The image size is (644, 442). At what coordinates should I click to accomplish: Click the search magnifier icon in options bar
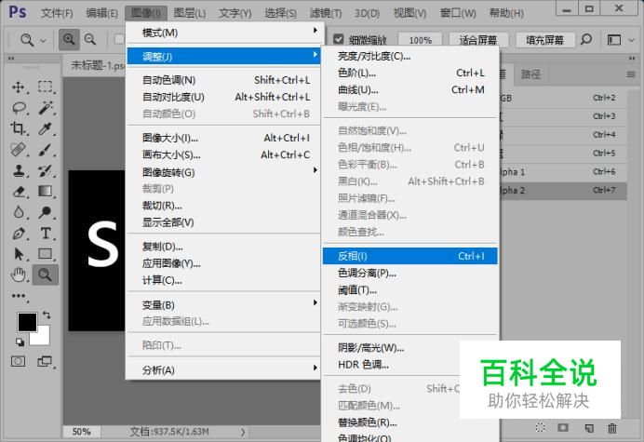click(586, 39)
